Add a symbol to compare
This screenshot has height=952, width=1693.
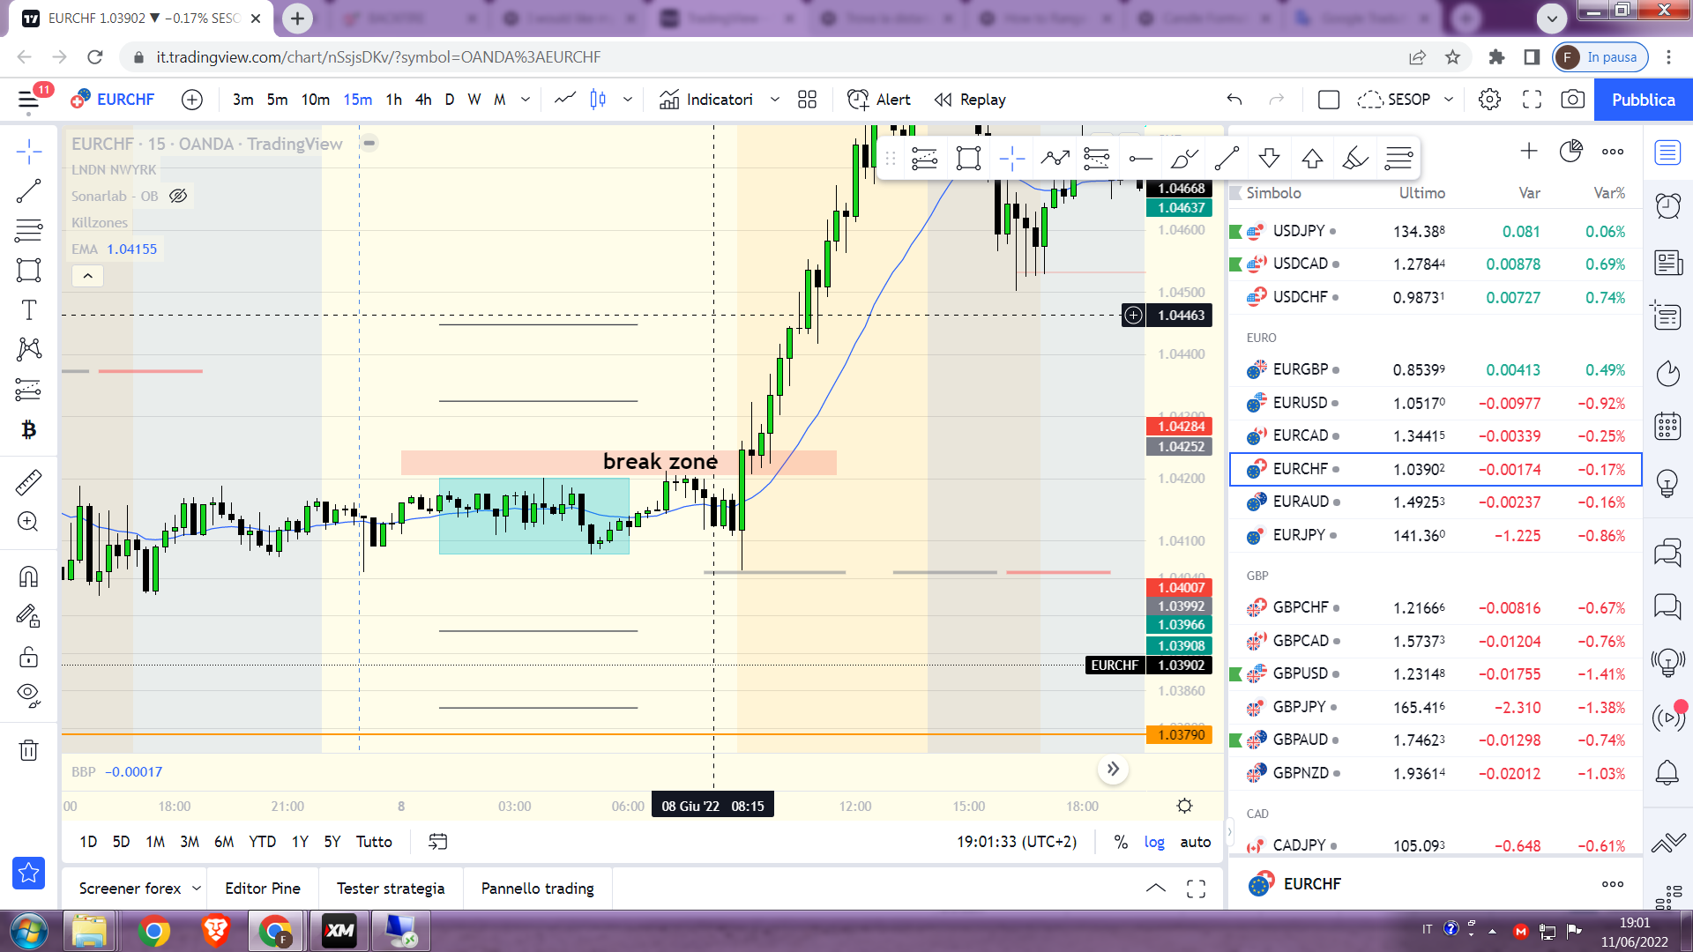[192, 100]
